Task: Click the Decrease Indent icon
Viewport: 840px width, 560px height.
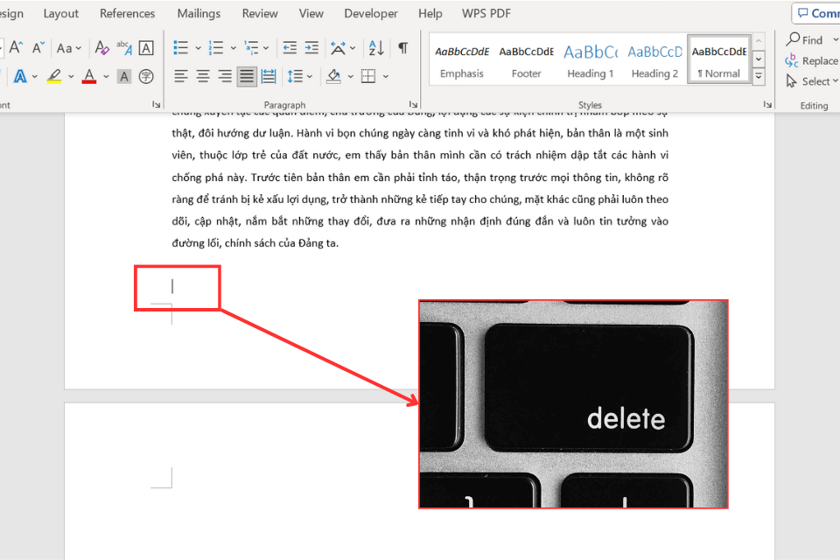Action: [290, 47]
